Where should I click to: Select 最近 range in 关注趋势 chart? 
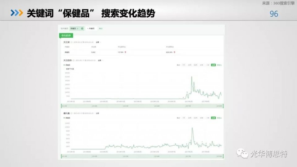point(178,65)
